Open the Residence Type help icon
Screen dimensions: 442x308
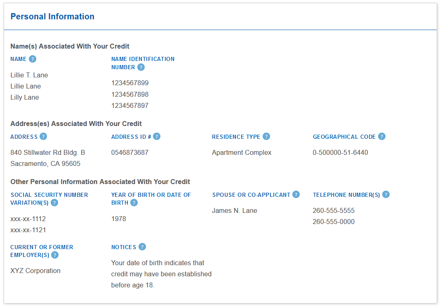[x=266, y=136]
